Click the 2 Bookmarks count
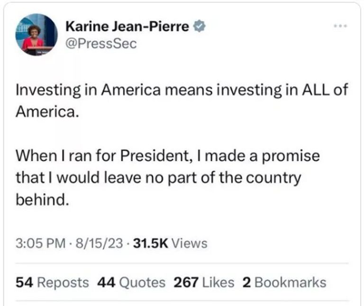The width and height of the screenshot is (364, 306). [x=284, y=282]
